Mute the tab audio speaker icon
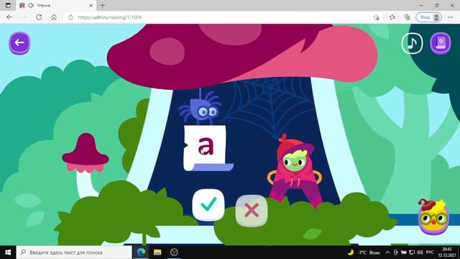 (x=31, y=5)
